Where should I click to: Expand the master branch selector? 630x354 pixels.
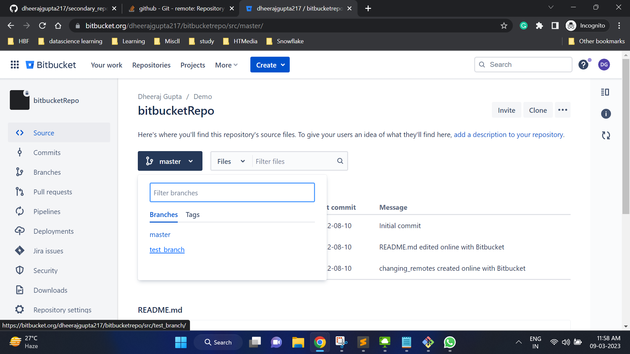[170, 161]
